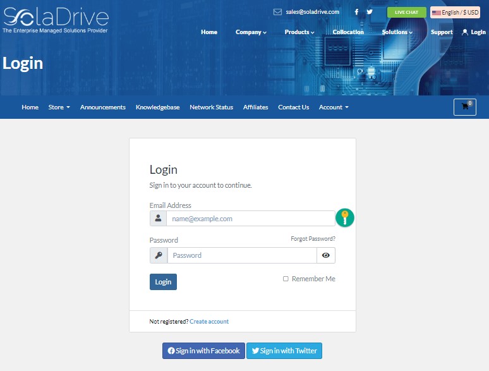Open the Store dropdown in blue navbar
This screenshot has width=489, height=371.
(59, 107)
